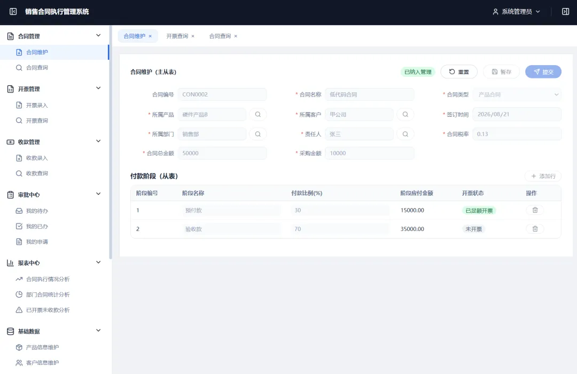Open the 合同类型 dropdown
This screenshot has width=577, height=374.
click(x=517, y=94)
